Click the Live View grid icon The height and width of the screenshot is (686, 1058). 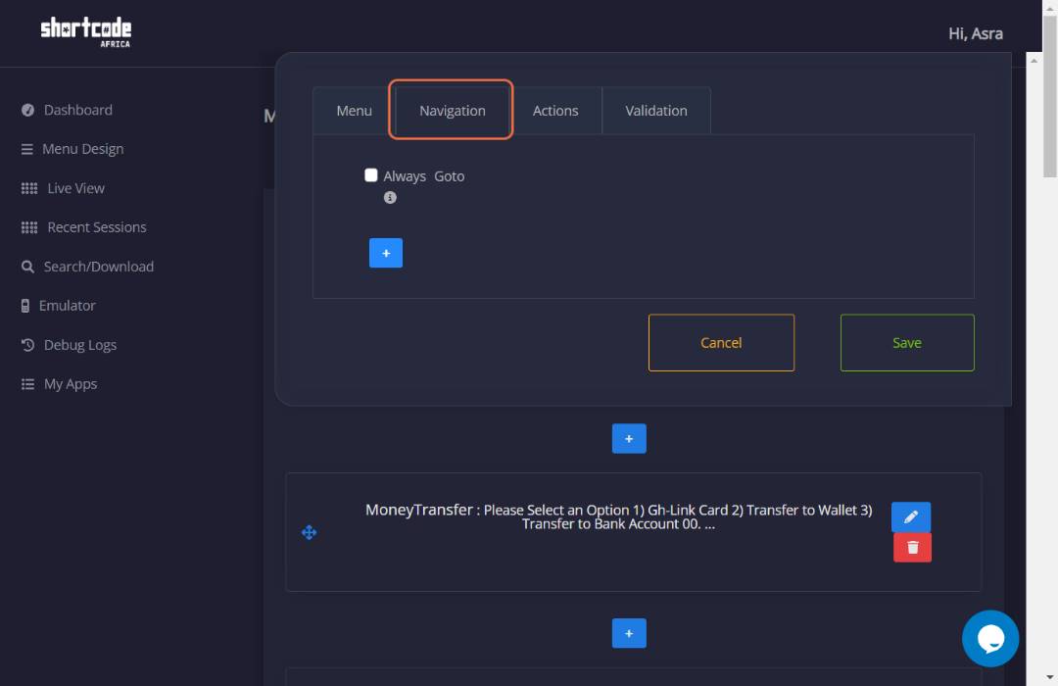tap(29, 188)
